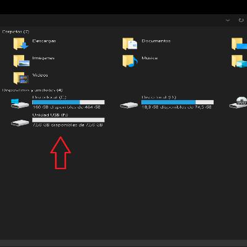Image resolution: width=247 pixels, height=247 pixels.
Task: Click the refresh icon in the address bar
Action: [x=241, y=20]
